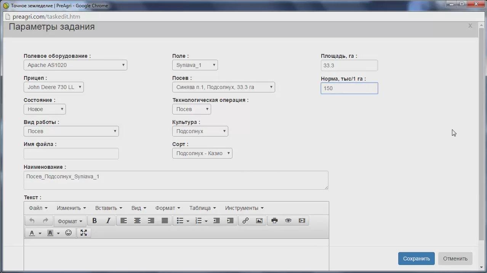Insert media video
This screenshot has width=487, height=273.
pyautogui.click(x=302, y=221)
